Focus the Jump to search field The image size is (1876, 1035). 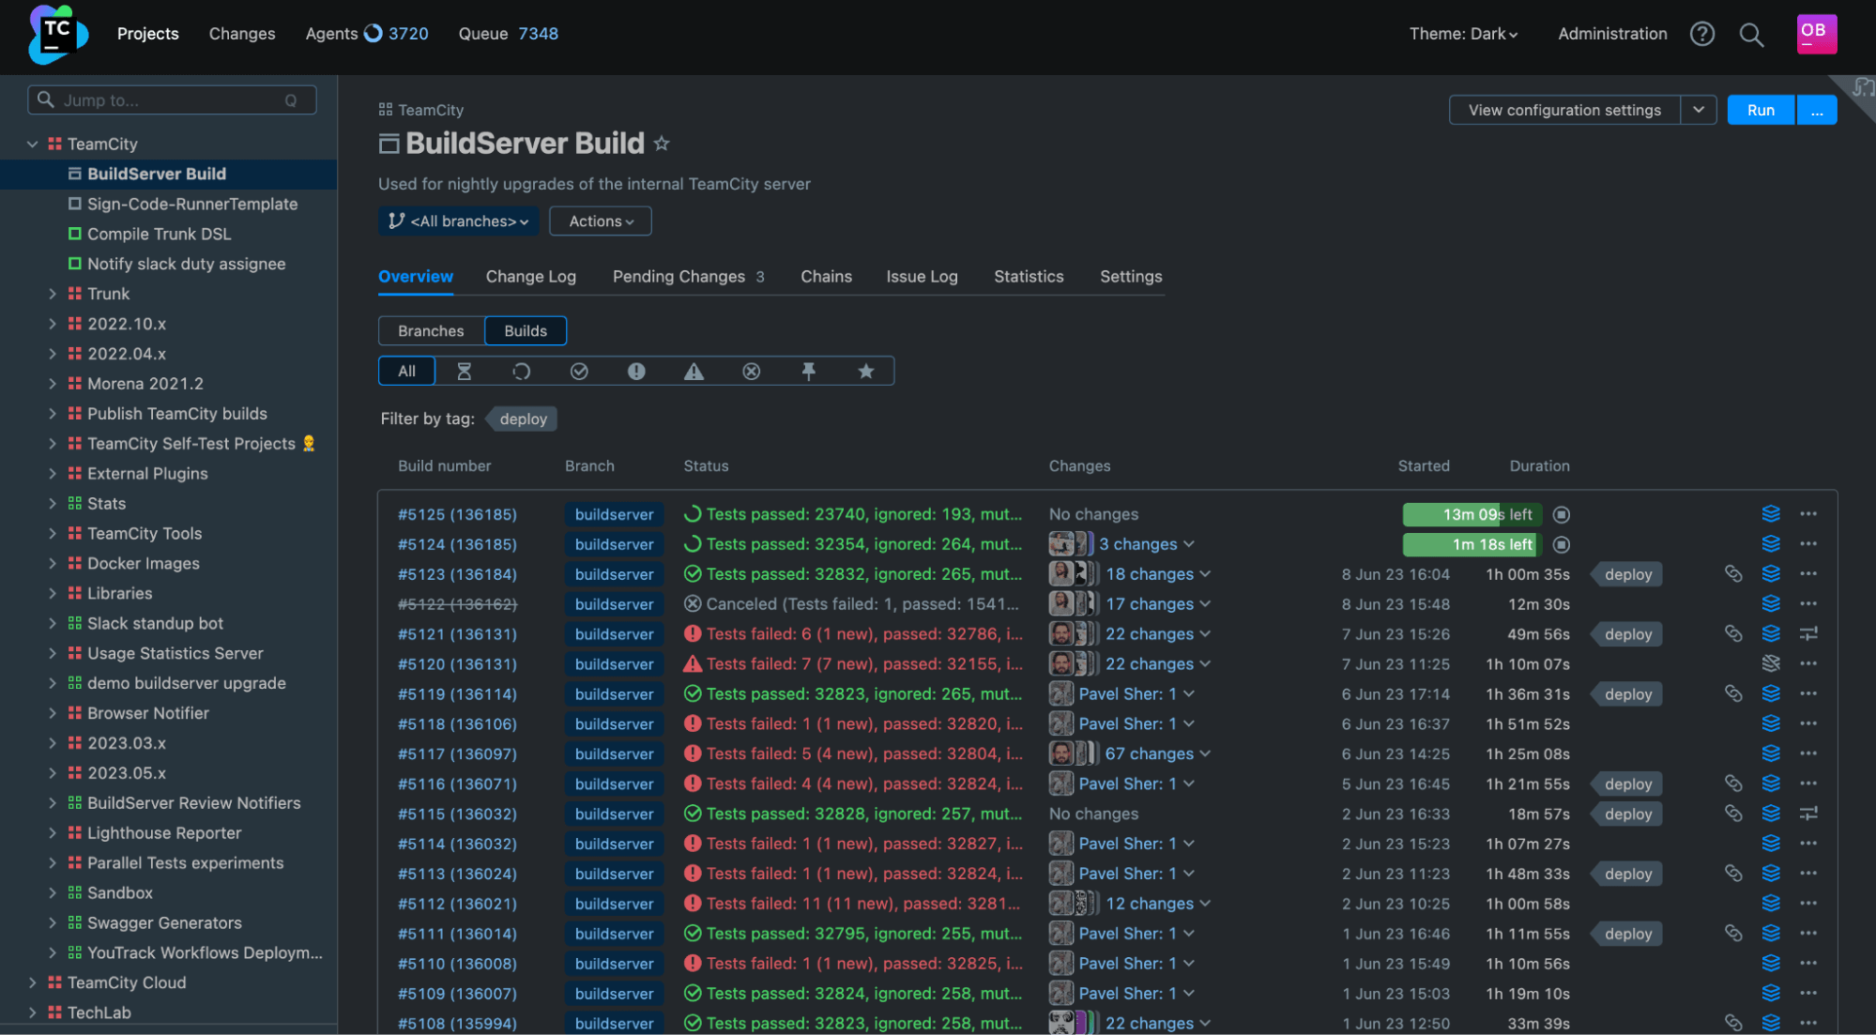pos(172,100)
